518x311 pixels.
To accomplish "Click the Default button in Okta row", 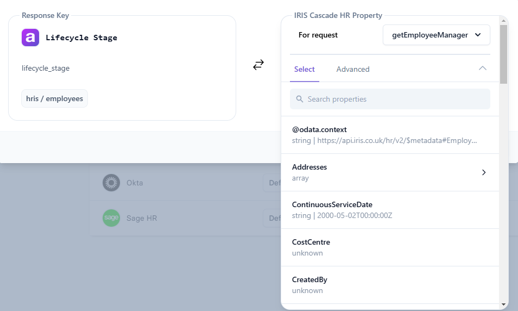I will [x=272, y=183].
